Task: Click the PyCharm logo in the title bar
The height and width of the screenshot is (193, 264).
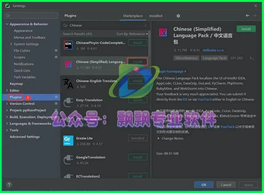Action: click(x=8, y=6)
